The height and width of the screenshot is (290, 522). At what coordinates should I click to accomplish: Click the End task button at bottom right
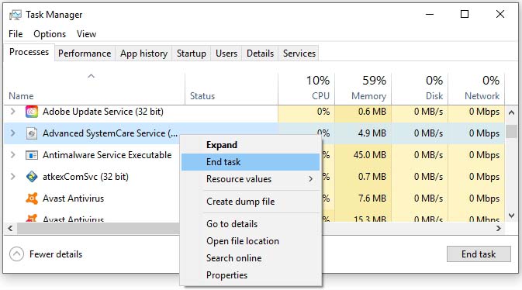[x=479, y=254]
